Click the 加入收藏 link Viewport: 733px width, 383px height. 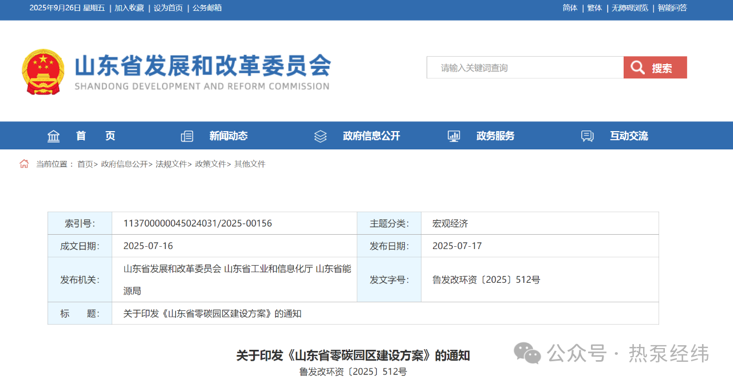(129, 8)
